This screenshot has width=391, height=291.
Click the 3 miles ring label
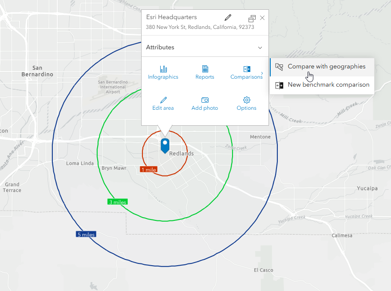pos(118,202)
